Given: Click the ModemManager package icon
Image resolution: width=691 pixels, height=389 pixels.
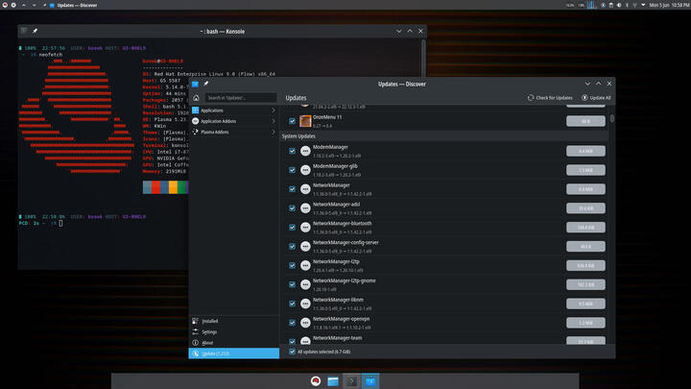Looking at the screenshot, I should click(305, 151).
